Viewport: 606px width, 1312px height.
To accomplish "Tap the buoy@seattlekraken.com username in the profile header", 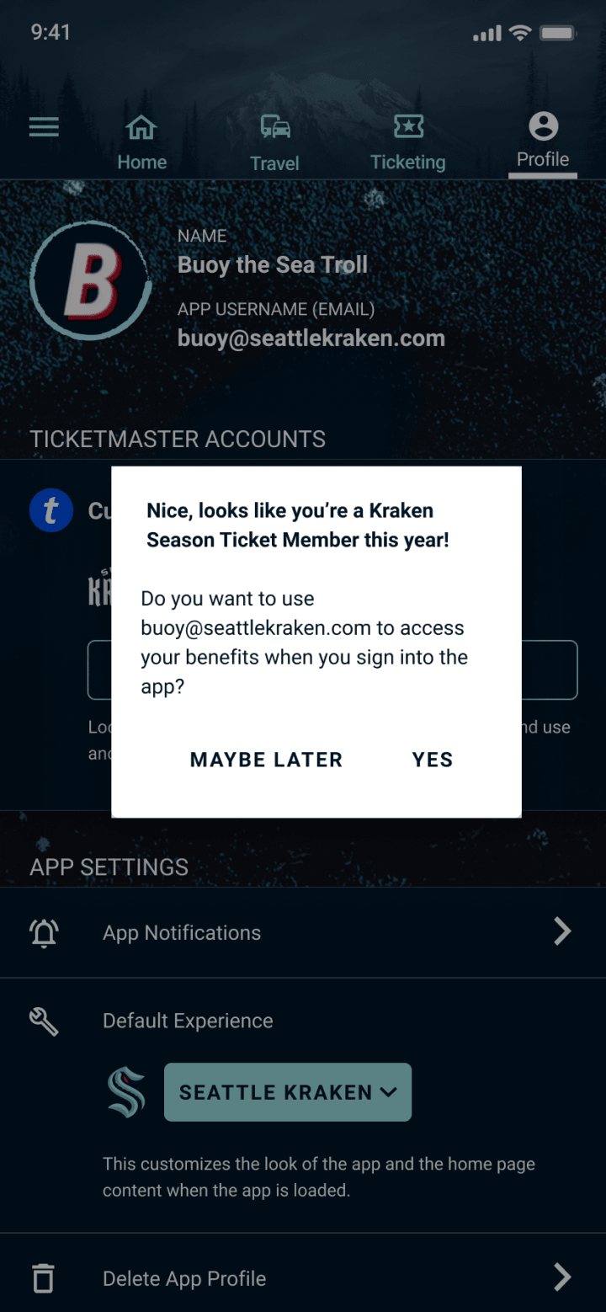I will point(311,339).
